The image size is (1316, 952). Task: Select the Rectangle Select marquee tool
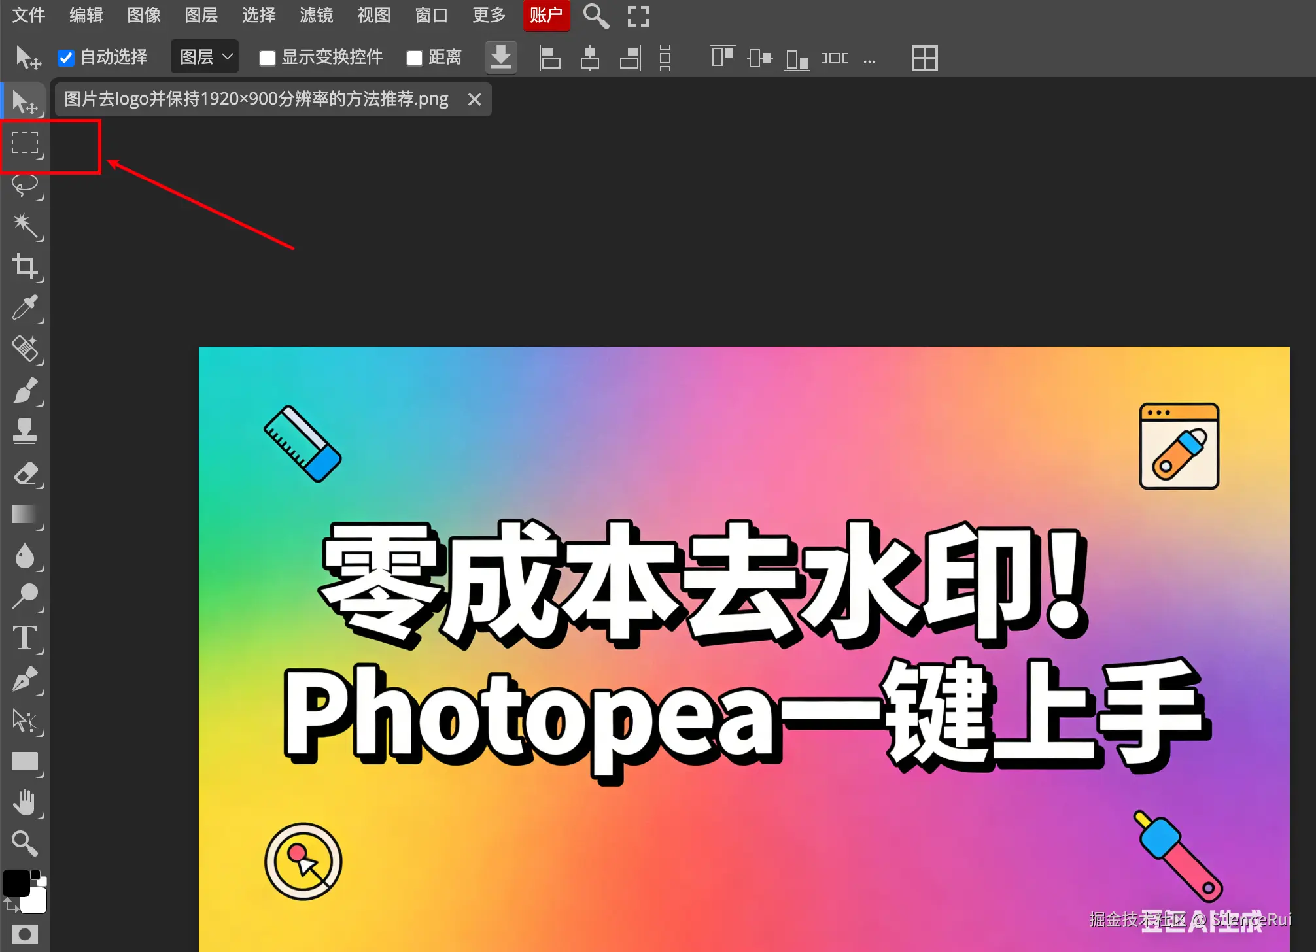(x=25, y=143)
